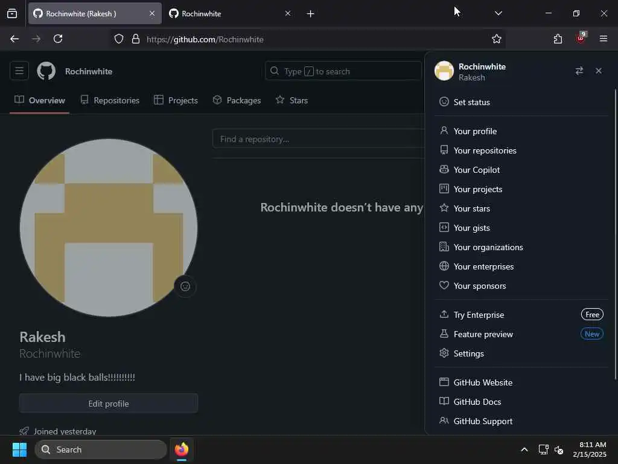Click the New badge beside Feature preview
This screenshot has height=464, width=618.
[x=592, y=333]
